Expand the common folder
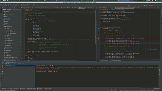 tap(3, 20)
